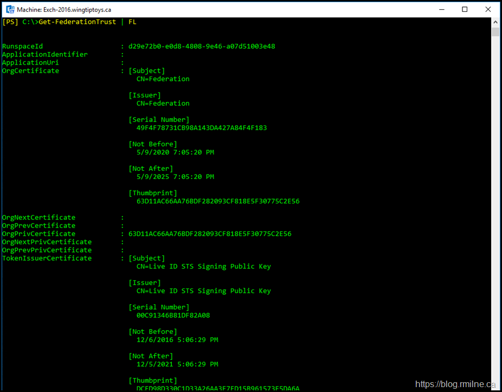Click the scrollbar up arrow
Viewport: 502px width, 392px height.
(495, 22)
